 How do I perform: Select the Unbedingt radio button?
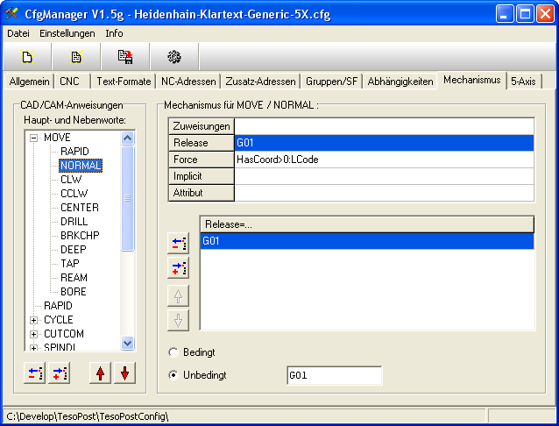click(173, 375)
